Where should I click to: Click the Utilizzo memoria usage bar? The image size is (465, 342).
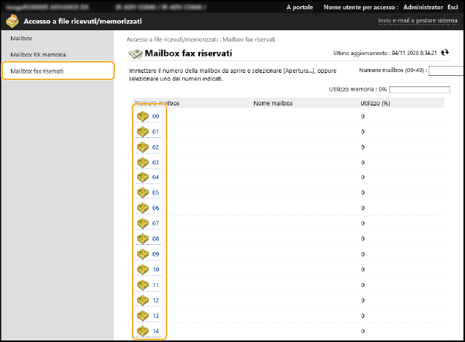pyautogui.click(x=418, y=90)
